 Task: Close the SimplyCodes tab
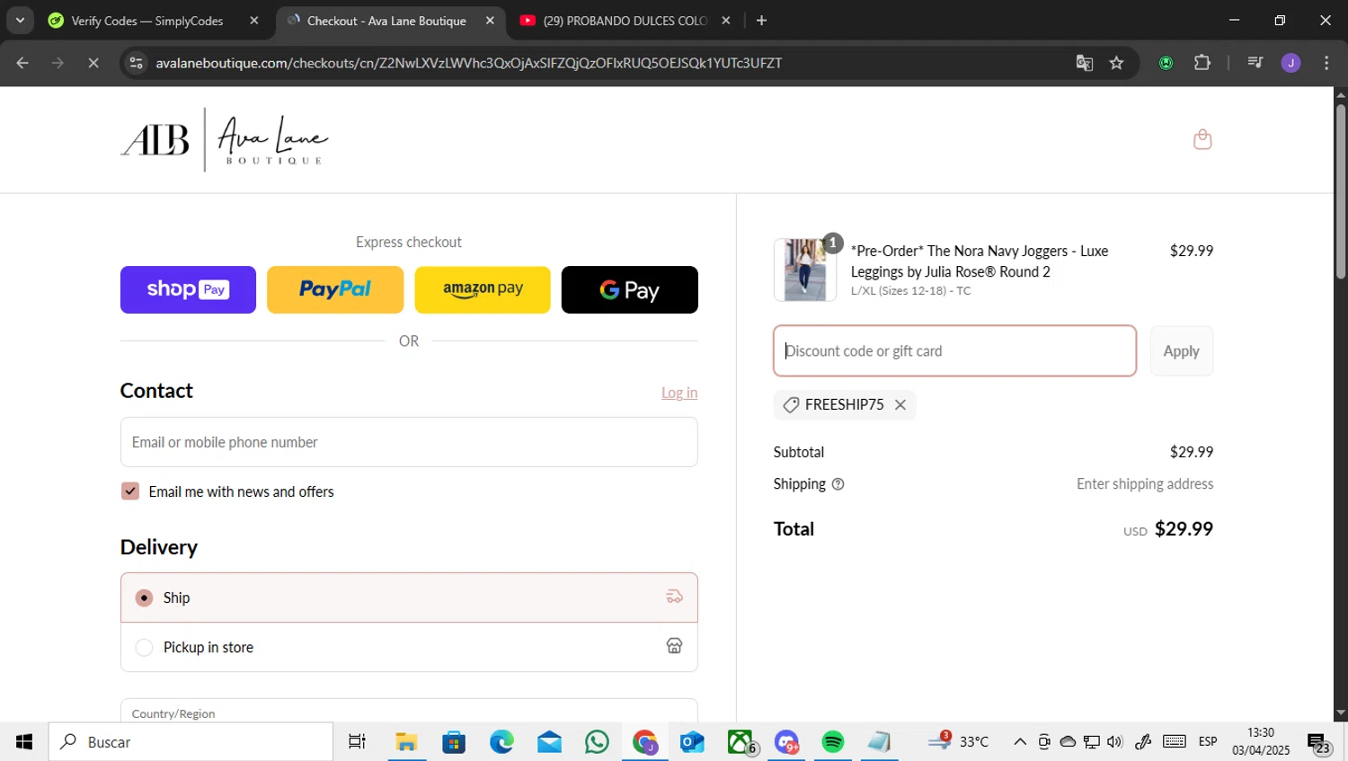pyautogui.click(x=254, y=21)
